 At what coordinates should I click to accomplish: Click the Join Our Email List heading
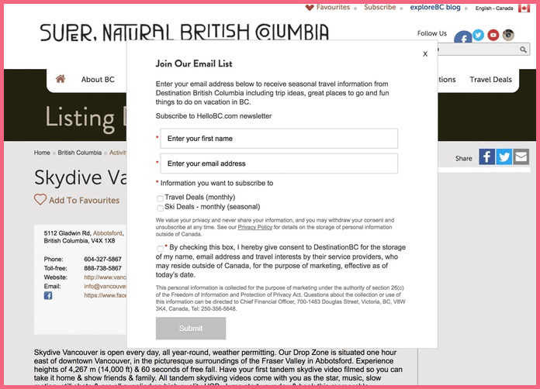click(x=194, y=64)
